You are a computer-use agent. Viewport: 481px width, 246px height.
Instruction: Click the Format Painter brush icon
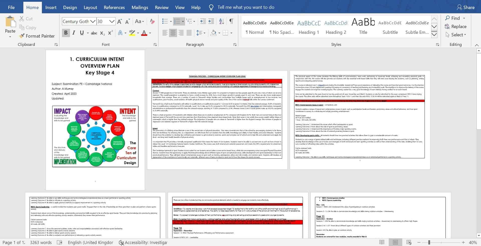pos(22,36)
